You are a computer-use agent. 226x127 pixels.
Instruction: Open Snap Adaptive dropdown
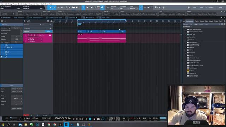click(134, 8)
